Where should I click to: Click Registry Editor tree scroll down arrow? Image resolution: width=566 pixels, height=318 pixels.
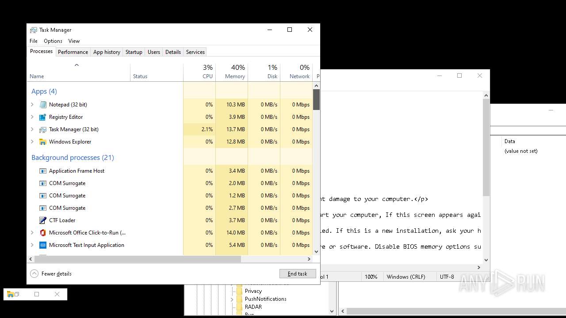(x=332, y=311)
